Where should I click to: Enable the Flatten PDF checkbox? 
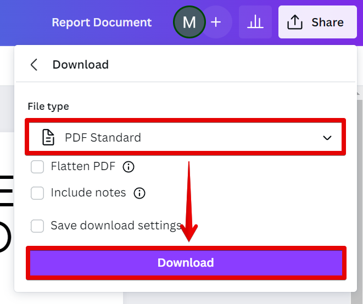[37, 167]
